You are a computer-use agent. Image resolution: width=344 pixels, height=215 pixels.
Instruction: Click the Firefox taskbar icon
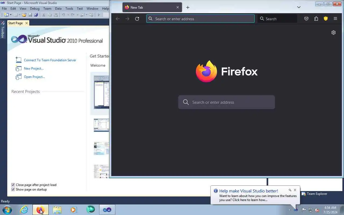(41, 210)
